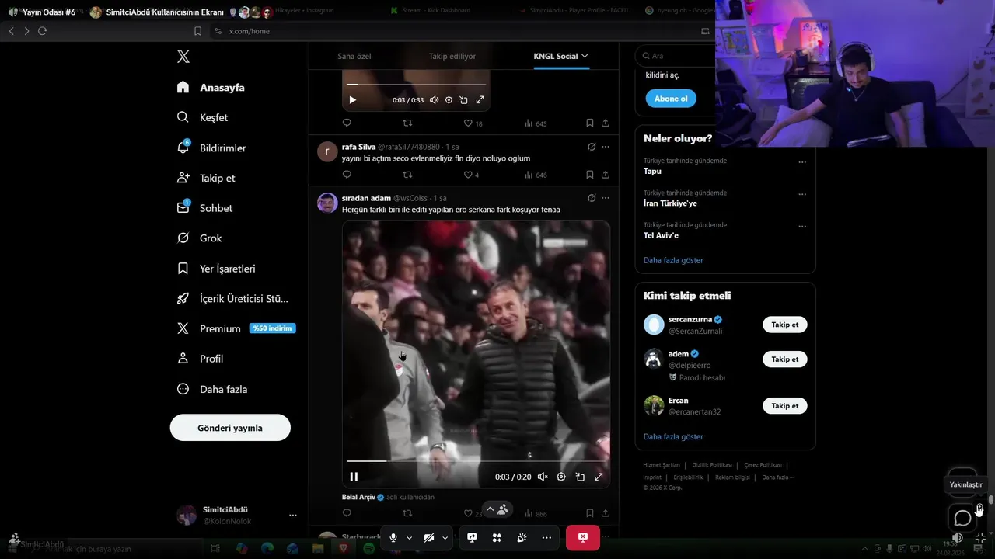Open options for the Tapu trend
The width and height of the screenshot is (995, 559).
[x=802, y=162]
